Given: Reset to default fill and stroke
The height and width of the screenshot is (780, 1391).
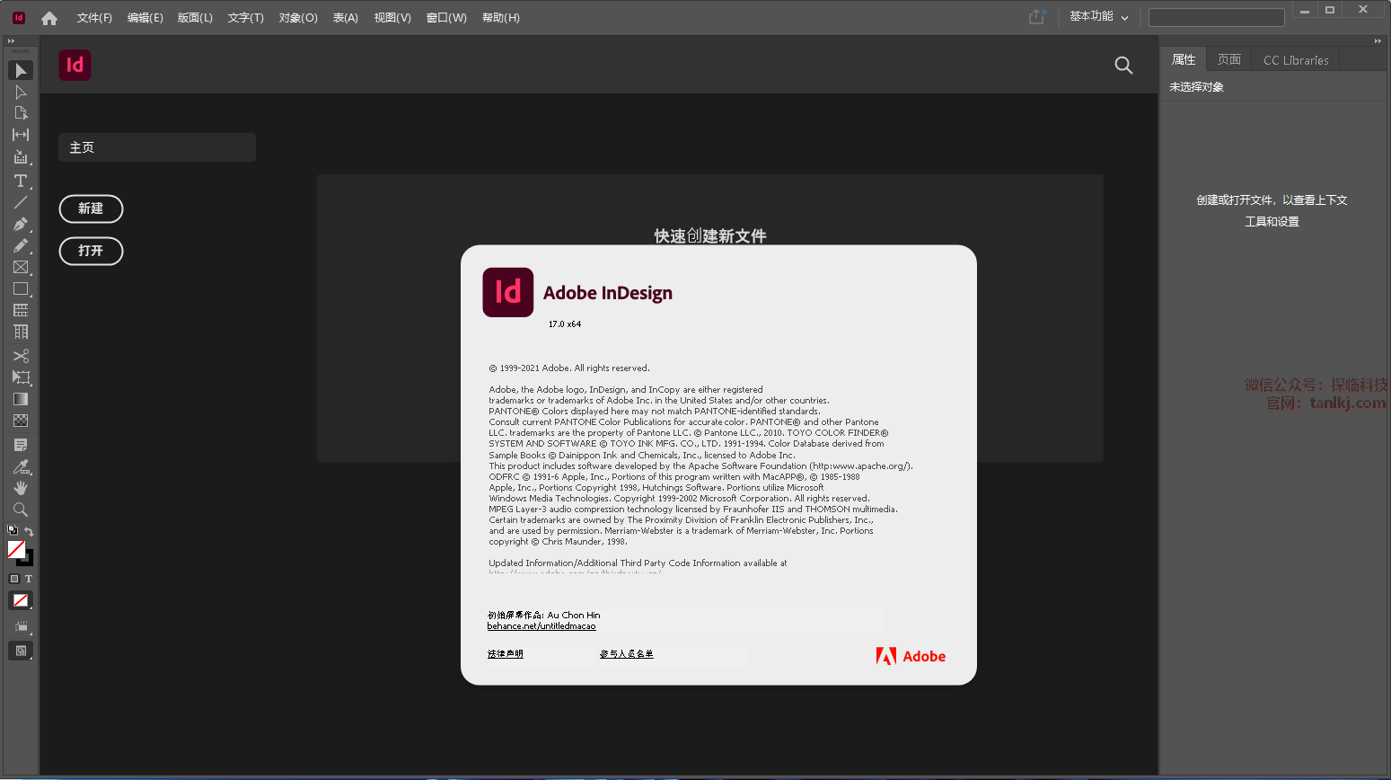Looking at the screenshot, I should coord(13,531).
